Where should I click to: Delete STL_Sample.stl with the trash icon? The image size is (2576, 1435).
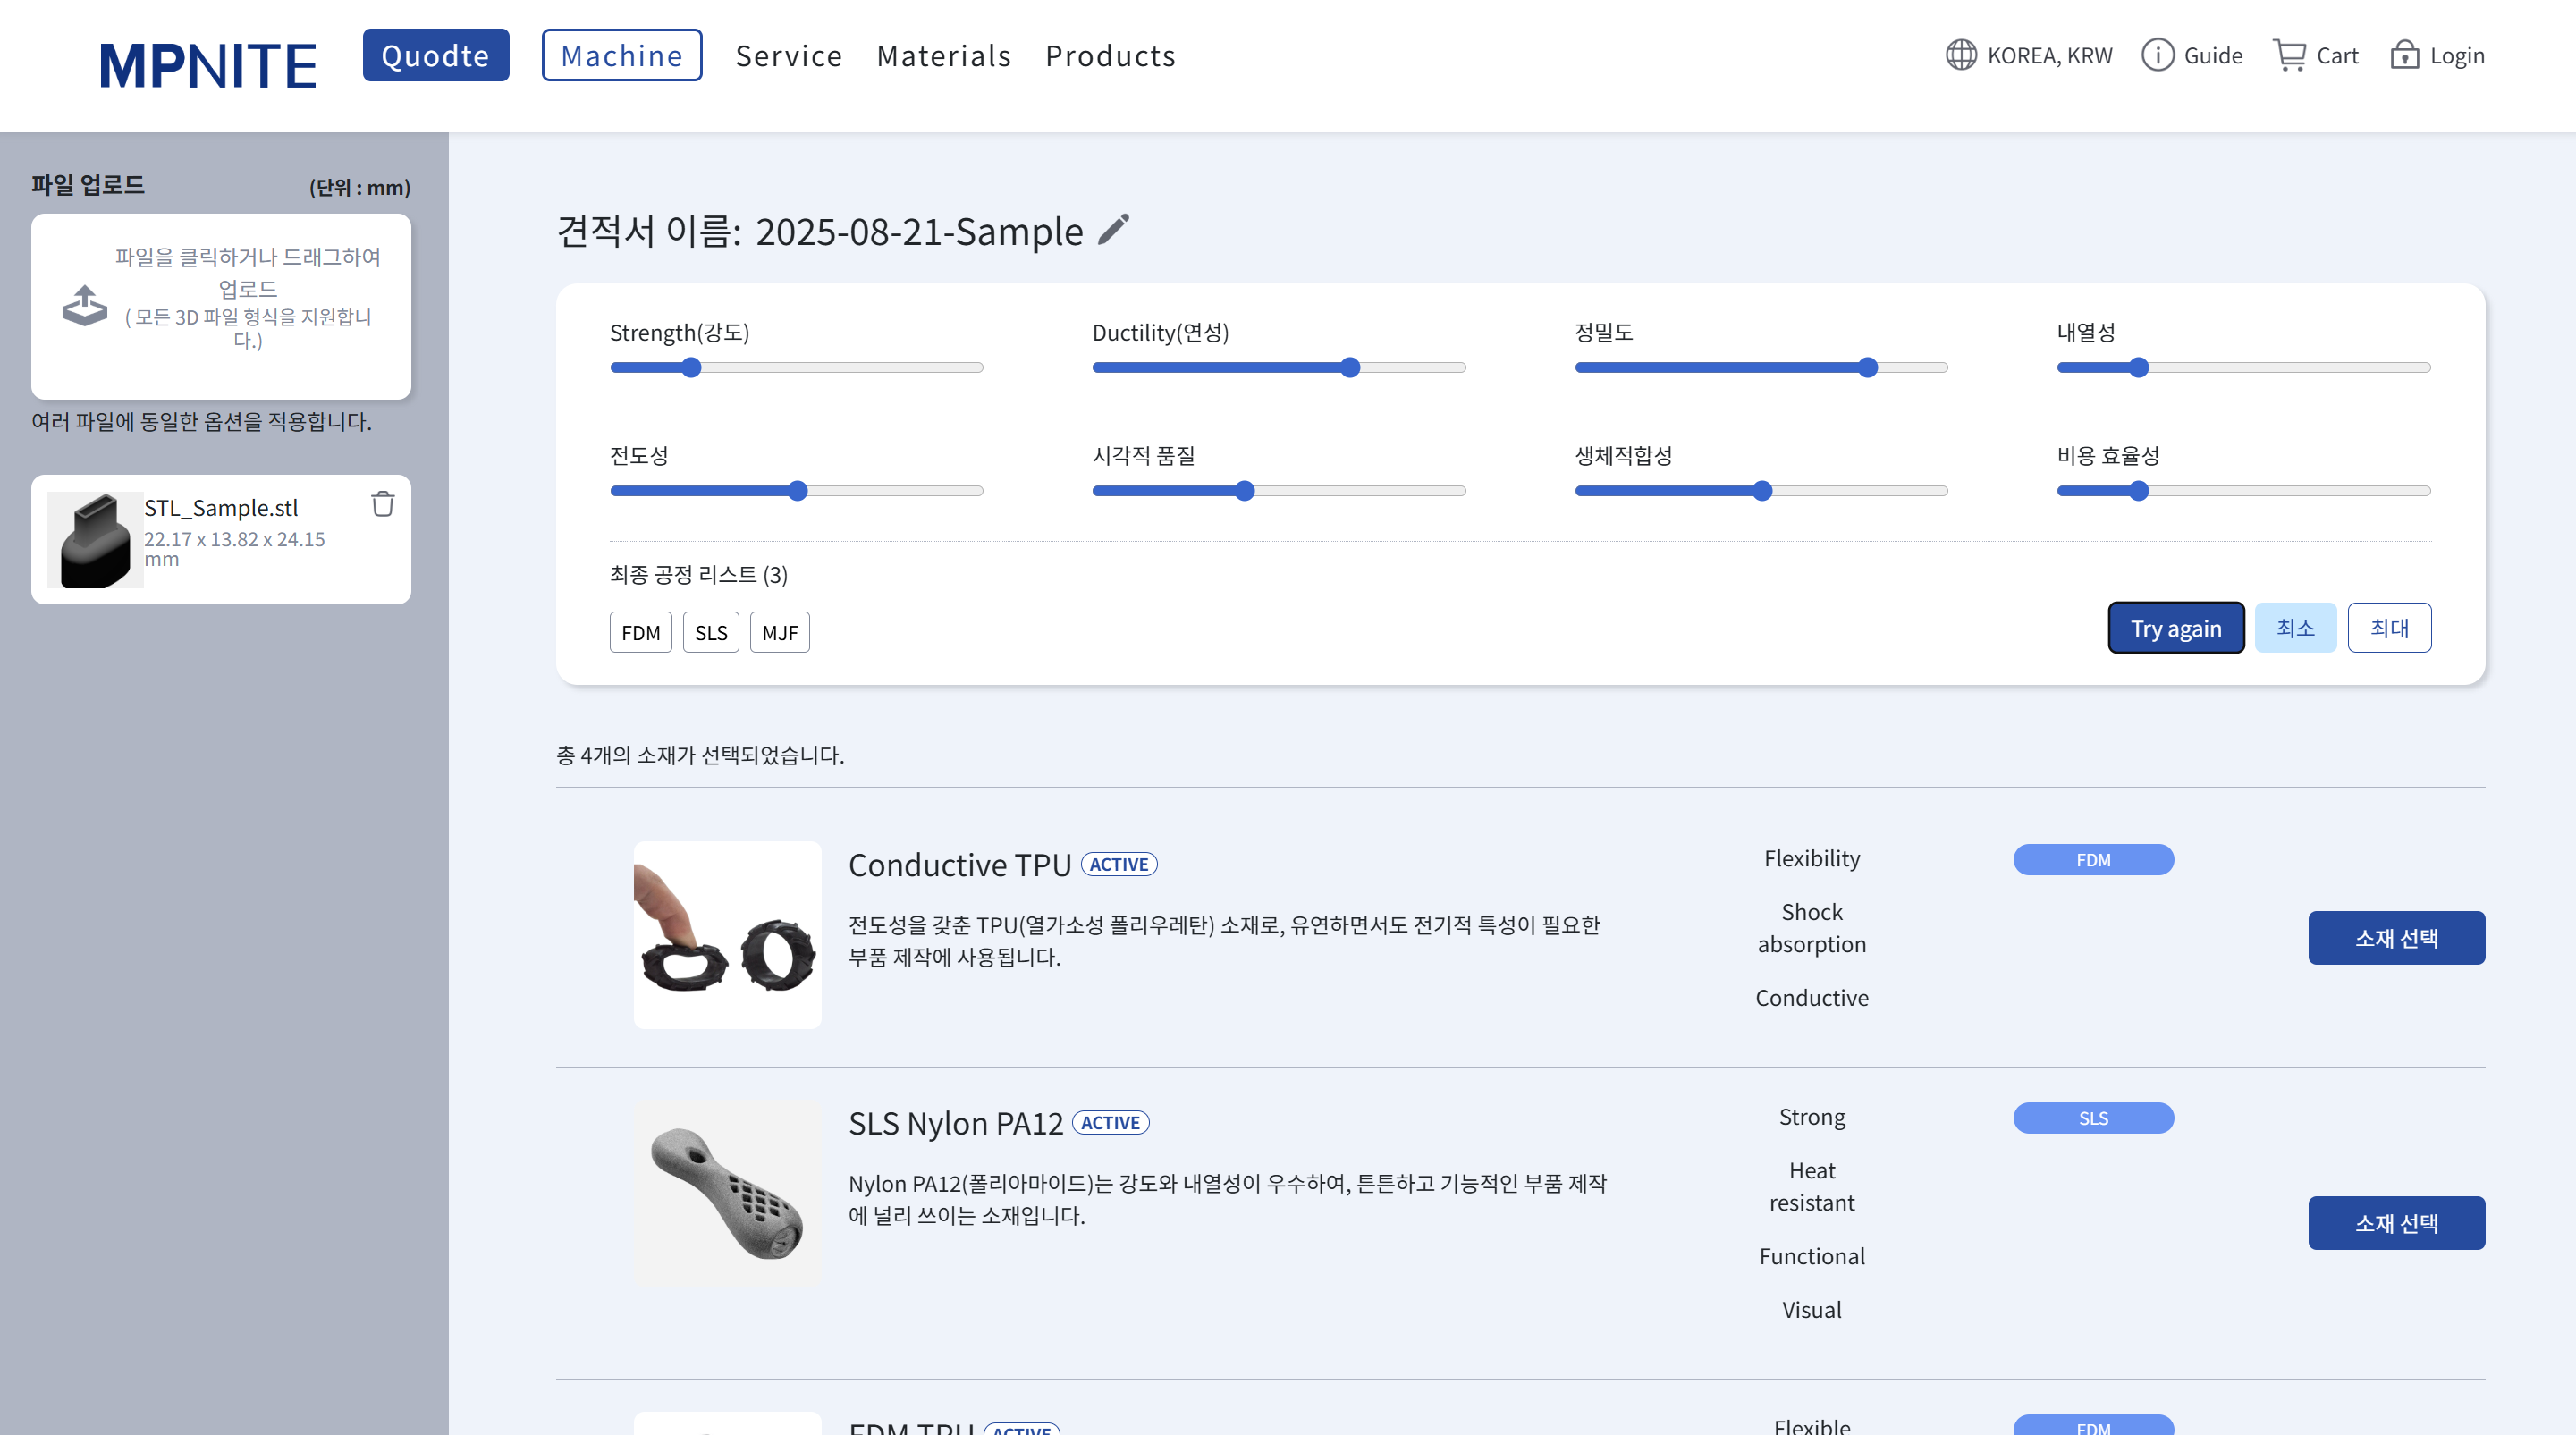(x=383, y=504)
